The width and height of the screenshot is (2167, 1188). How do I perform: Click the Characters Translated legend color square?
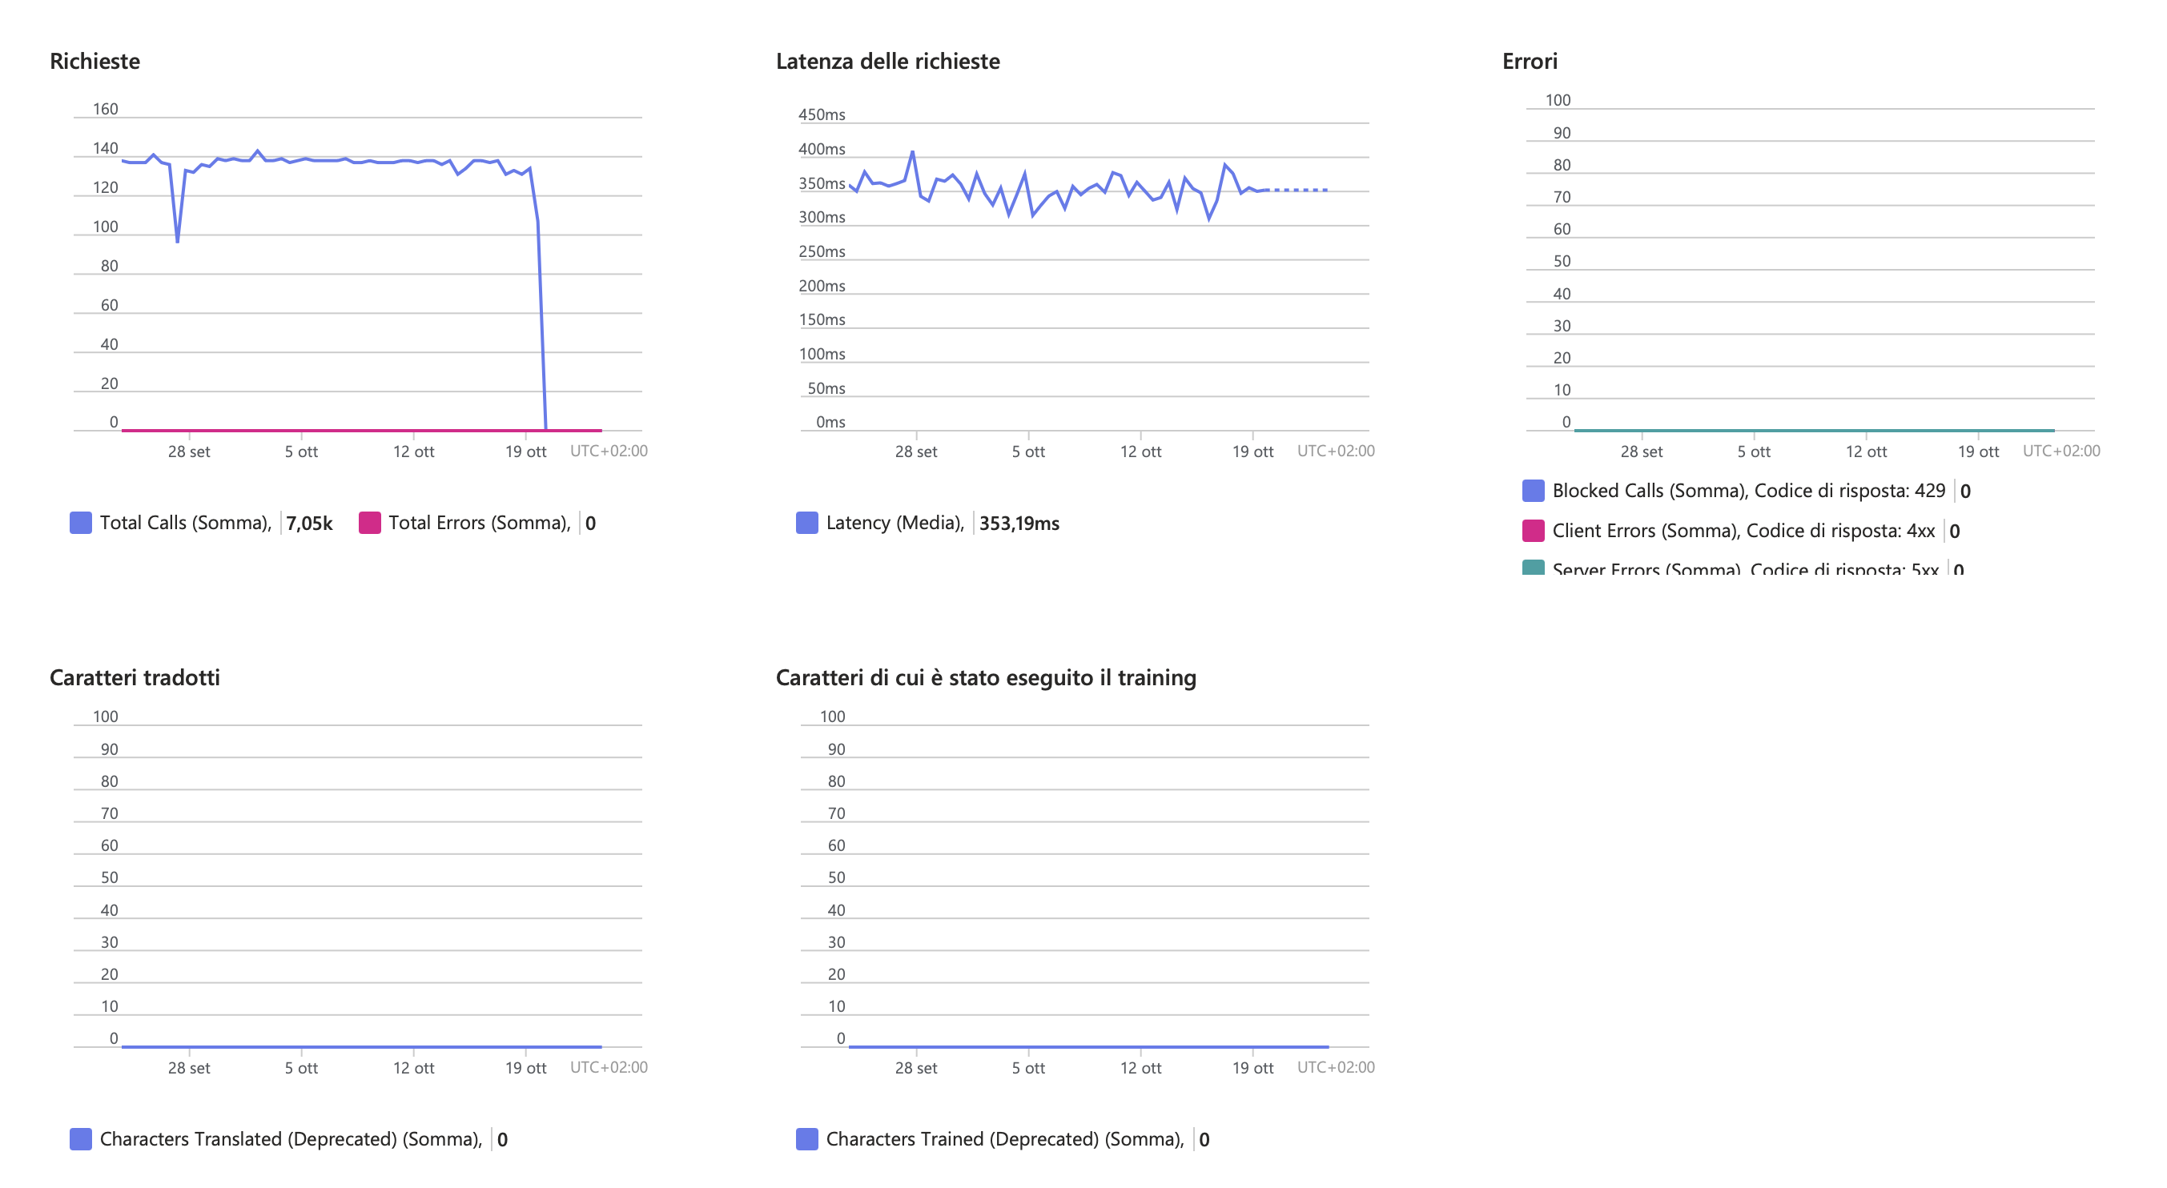point(80,1139)
